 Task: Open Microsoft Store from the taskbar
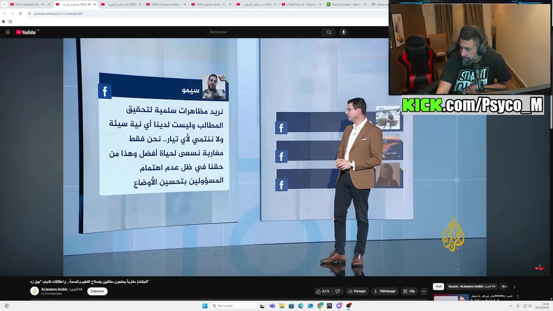291,306
